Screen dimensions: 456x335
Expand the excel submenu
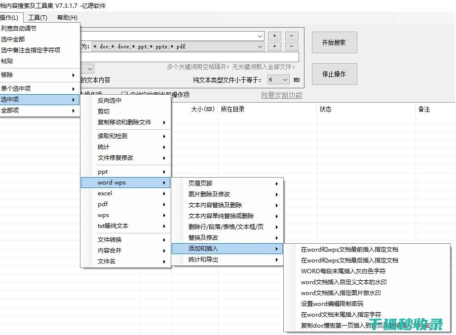(126, 194)
